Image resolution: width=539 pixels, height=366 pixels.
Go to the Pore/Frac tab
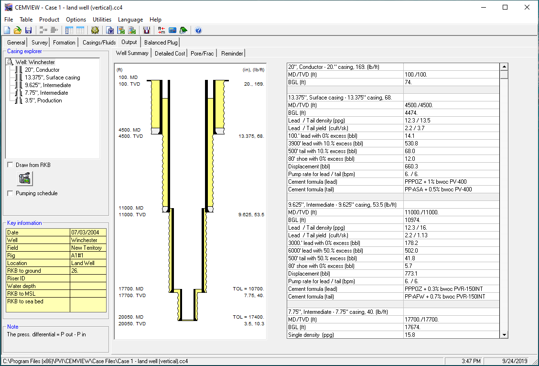(202, 54)
